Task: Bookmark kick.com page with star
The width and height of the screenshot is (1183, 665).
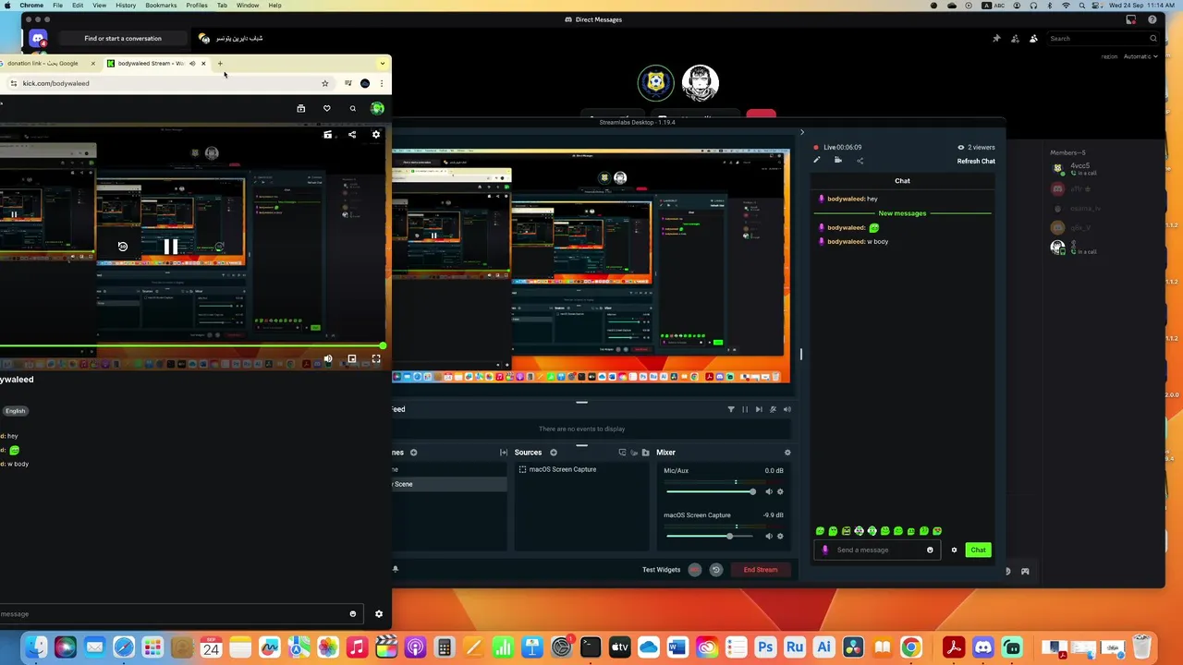Action: 324,83
